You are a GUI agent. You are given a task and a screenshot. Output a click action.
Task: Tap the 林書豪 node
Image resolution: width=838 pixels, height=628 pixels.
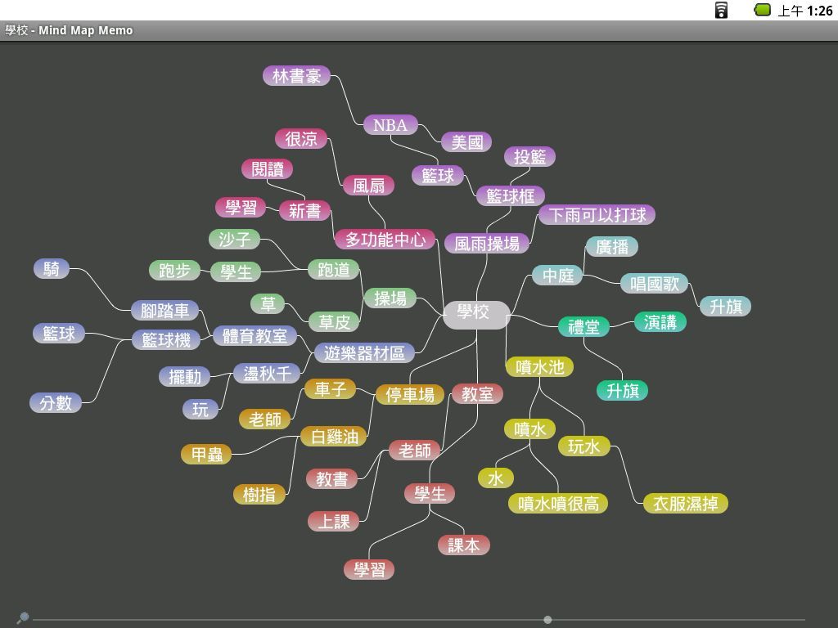coord(296,76)
